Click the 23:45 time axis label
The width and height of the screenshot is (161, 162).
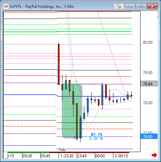(x=82, y=156)
